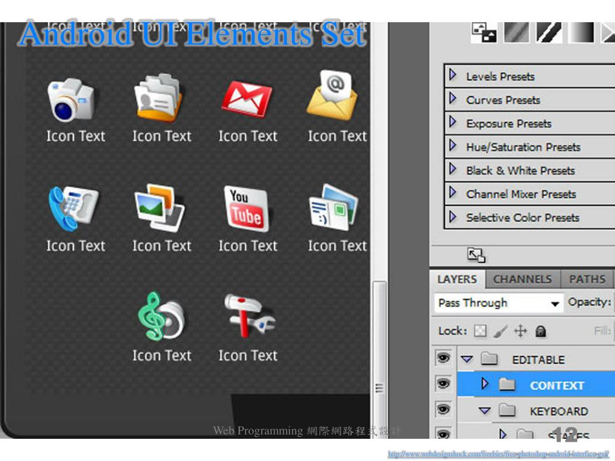Expand the CONTEXT group triangle
Screen dimensions: 615x461
click(485, 384)
